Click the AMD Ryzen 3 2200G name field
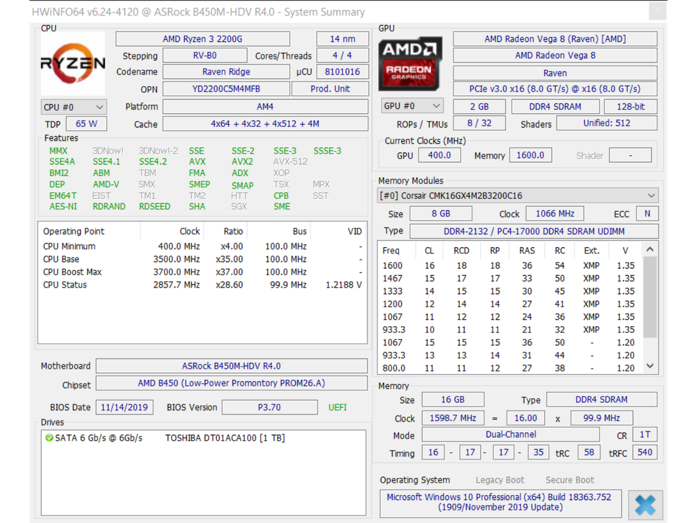This screenshot has height=523, width=697. pyautogui.click(x=203, y=39)
